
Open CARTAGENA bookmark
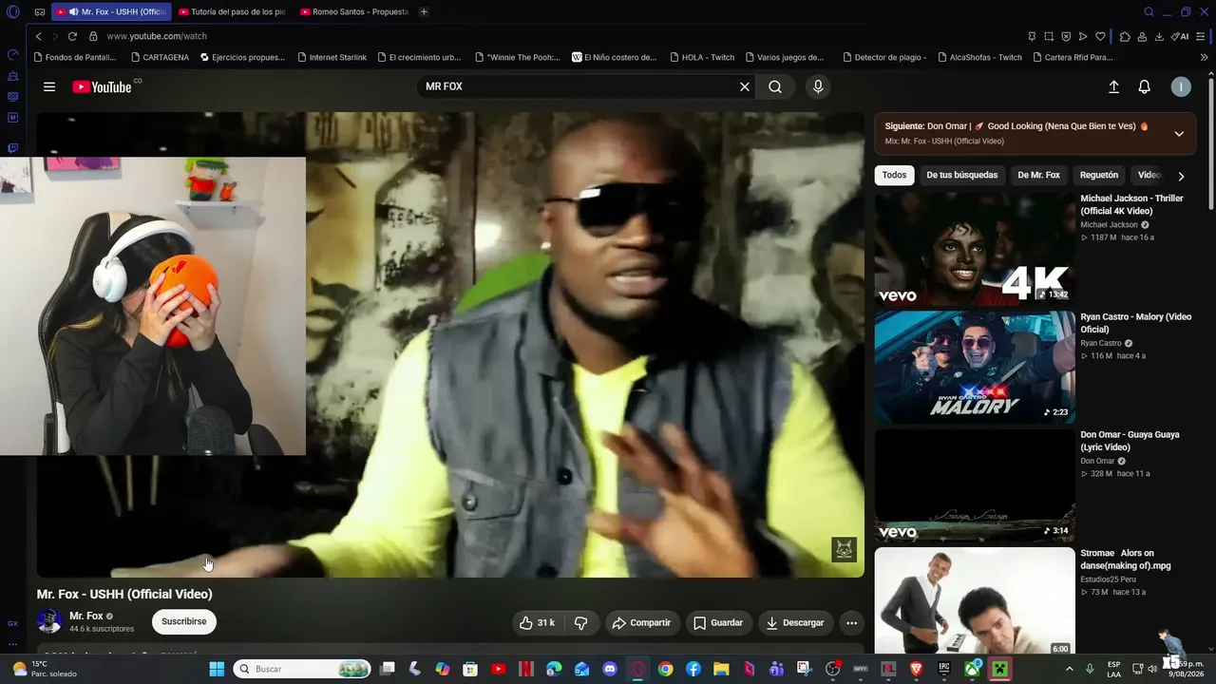[161, 57]
